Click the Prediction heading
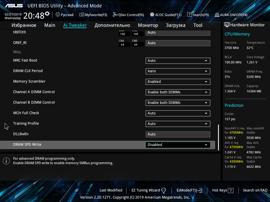The height and width of the screenshot is (202, 270). [234, 105]
